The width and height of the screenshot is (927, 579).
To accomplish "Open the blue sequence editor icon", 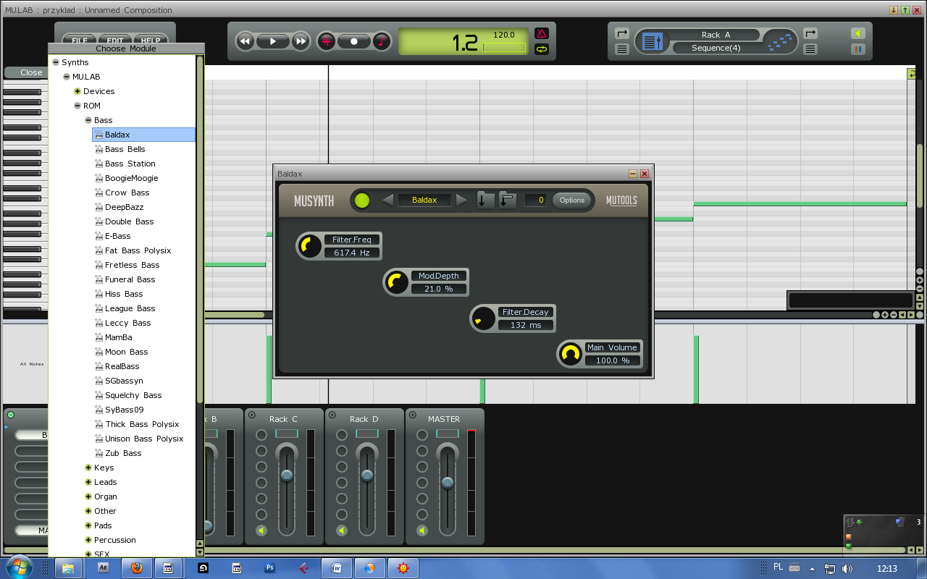I will (653, 41).
